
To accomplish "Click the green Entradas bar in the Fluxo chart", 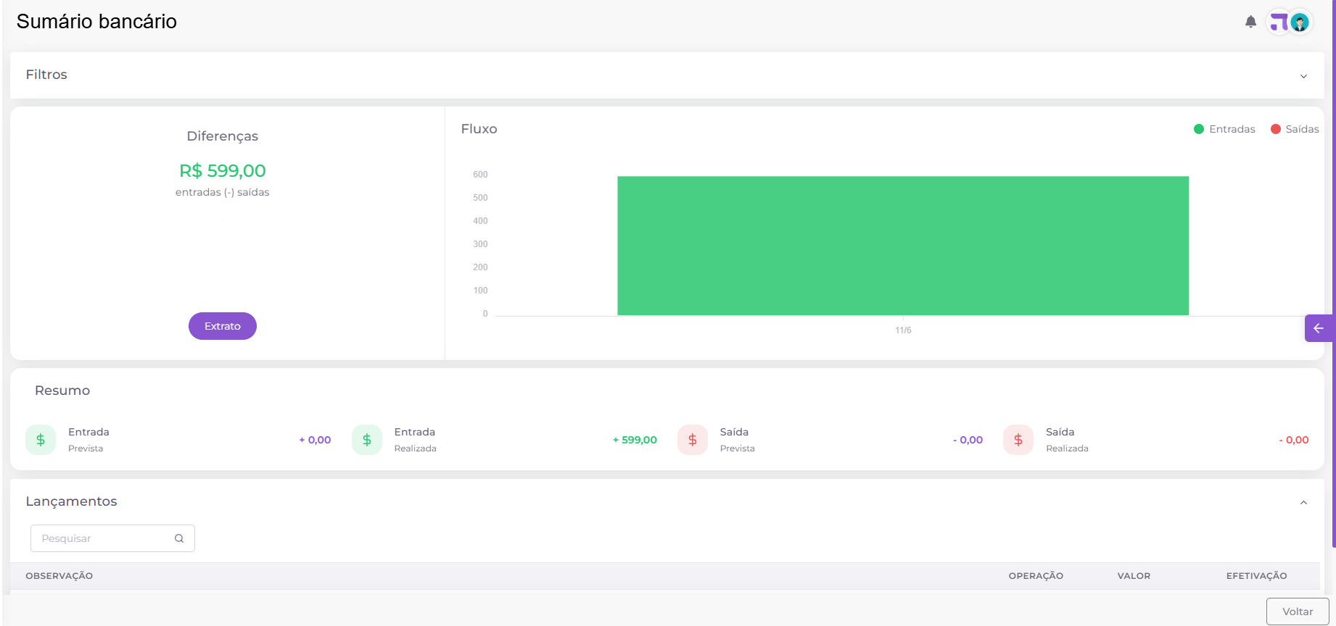I will 903,246.
